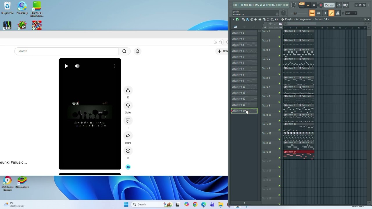
Task: Select the playlist paint brush tool
Action: [x=248, y=19]
